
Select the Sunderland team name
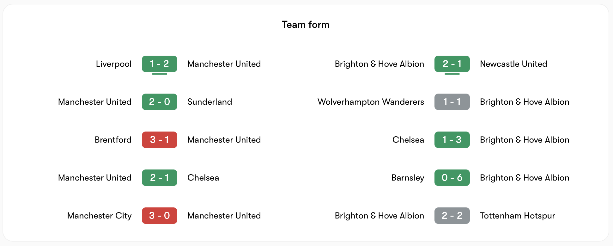[209, 102]
